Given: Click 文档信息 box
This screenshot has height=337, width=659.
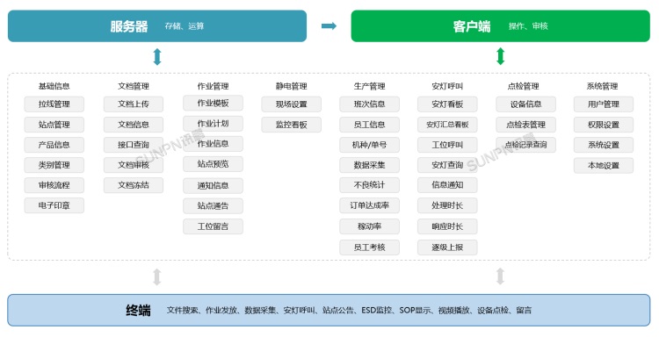Looking at the screenshot, I should click(x=134, y=125).
